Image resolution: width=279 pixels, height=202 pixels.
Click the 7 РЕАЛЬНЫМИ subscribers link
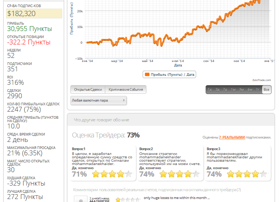tap(232, 137)
